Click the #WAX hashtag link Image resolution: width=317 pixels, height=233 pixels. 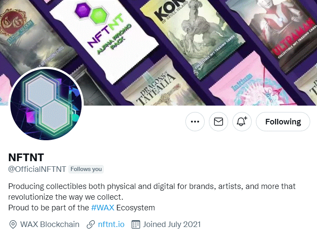[x=103, y=208]
